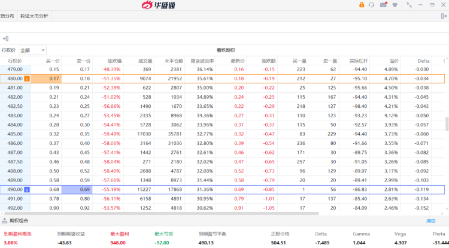Switch to 轮证大市分析 tab

[34, 16]
